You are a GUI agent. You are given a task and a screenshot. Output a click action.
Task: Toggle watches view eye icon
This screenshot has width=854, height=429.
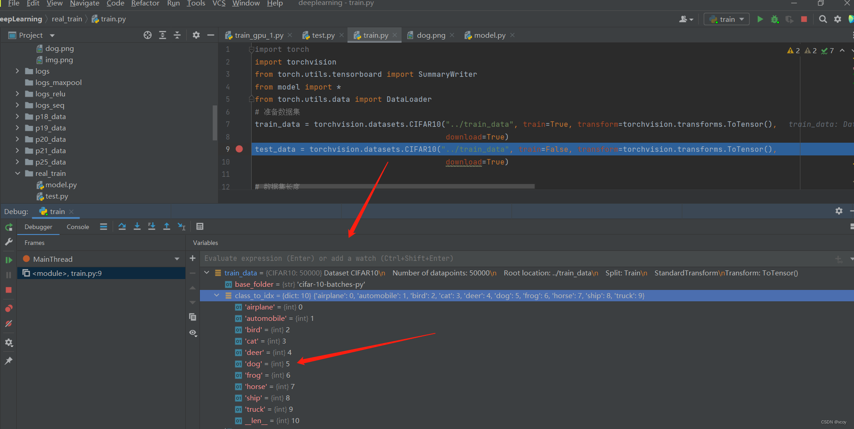coord(193,333)
